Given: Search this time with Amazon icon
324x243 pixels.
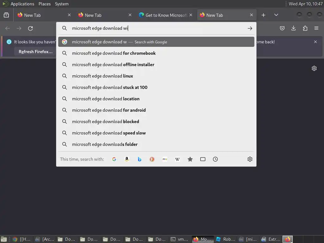Looking at the screenshot, I should pyautogui.click(x=127, y=159).
